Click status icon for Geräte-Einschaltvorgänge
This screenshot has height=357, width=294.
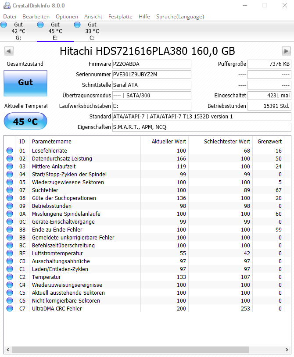[x=10, y=221]
